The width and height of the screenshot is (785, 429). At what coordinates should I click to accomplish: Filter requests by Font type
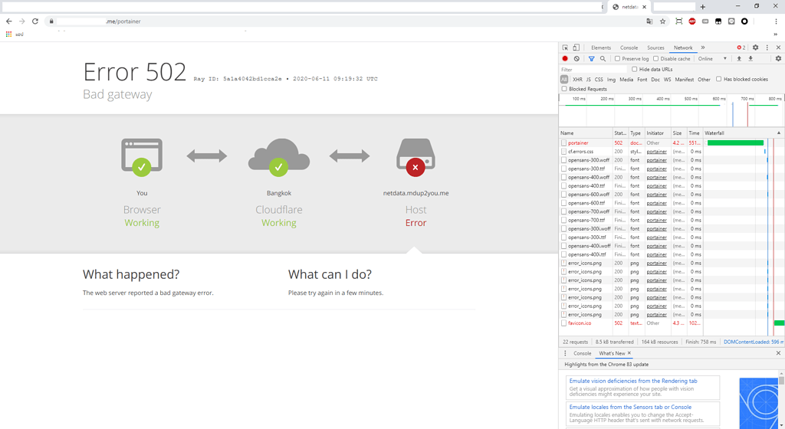point(642,80)
